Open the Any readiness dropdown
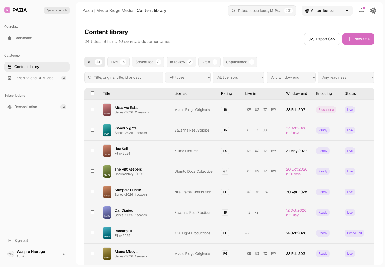The width and height of the screenshot is (385, 267). pos(346,77)
